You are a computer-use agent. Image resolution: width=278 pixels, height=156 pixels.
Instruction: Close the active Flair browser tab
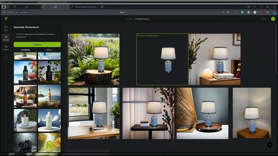coord(67,7)
